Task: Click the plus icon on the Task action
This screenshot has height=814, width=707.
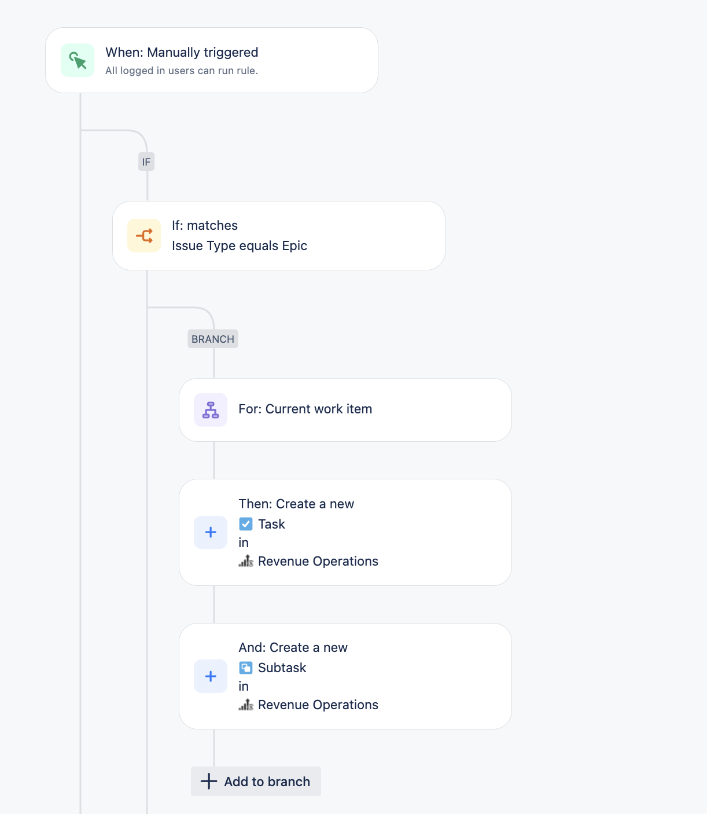Action: [210, 531]
